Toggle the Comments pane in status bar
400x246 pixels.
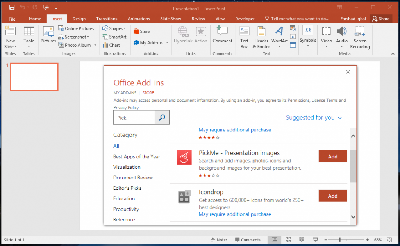click(248, 240)
